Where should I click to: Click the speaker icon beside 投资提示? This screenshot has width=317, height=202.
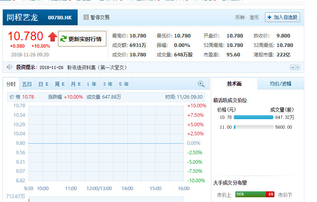point(9,67)
